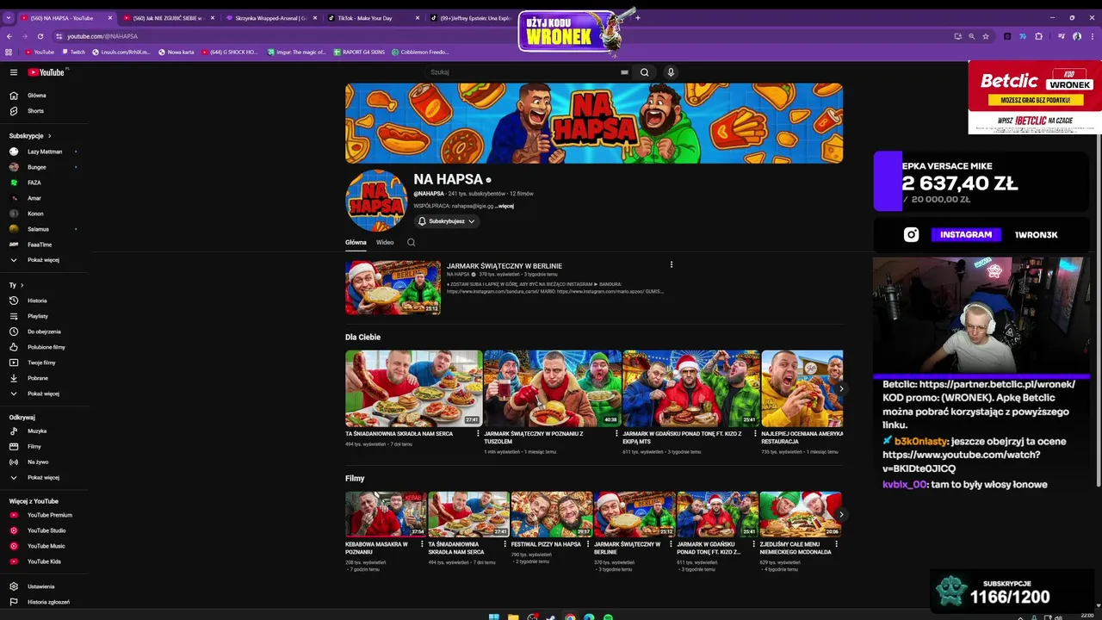
Task: Switch to Skrzynka Wrapped-Arsenal browser tab
Action: click(x=271, y=18)
